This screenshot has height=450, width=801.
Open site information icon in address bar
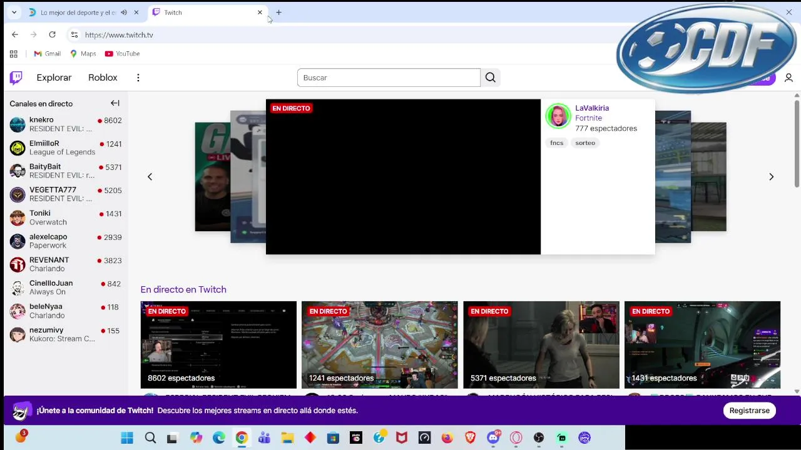(x=74, y=35)
